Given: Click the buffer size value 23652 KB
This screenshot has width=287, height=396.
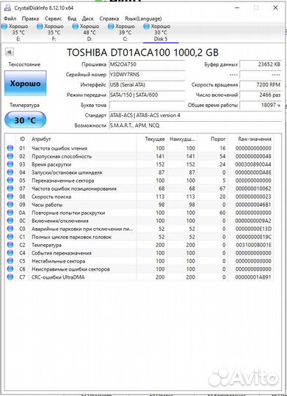Looking at the screenshot, I should point(261,65).
